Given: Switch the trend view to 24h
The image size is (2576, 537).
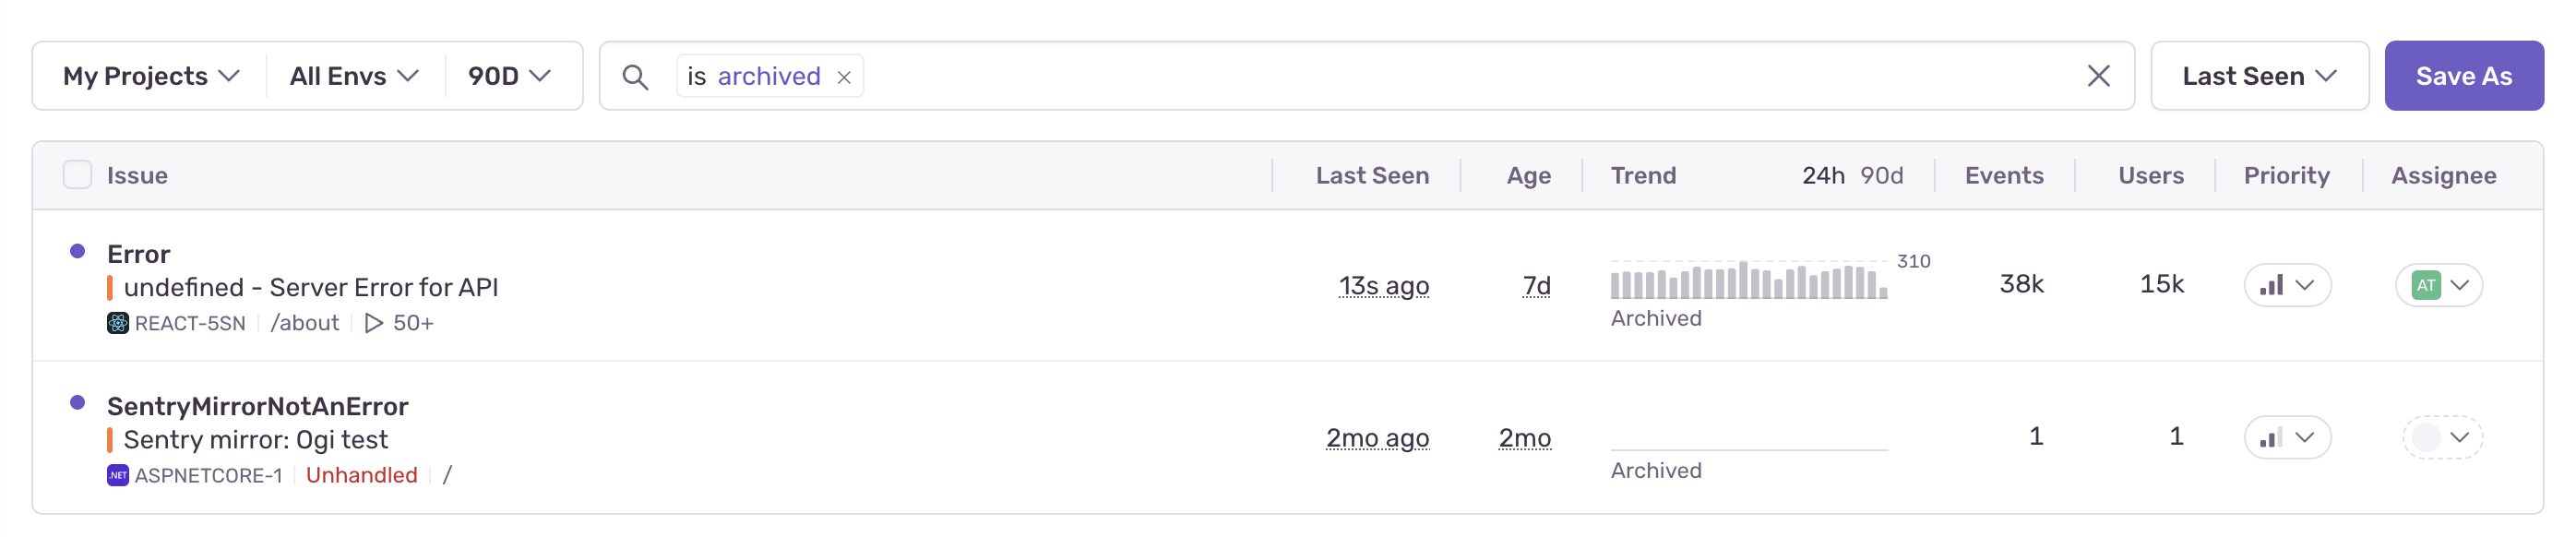Looking at the screenshot, I should pyautogui.click(x=1822, y=175).
